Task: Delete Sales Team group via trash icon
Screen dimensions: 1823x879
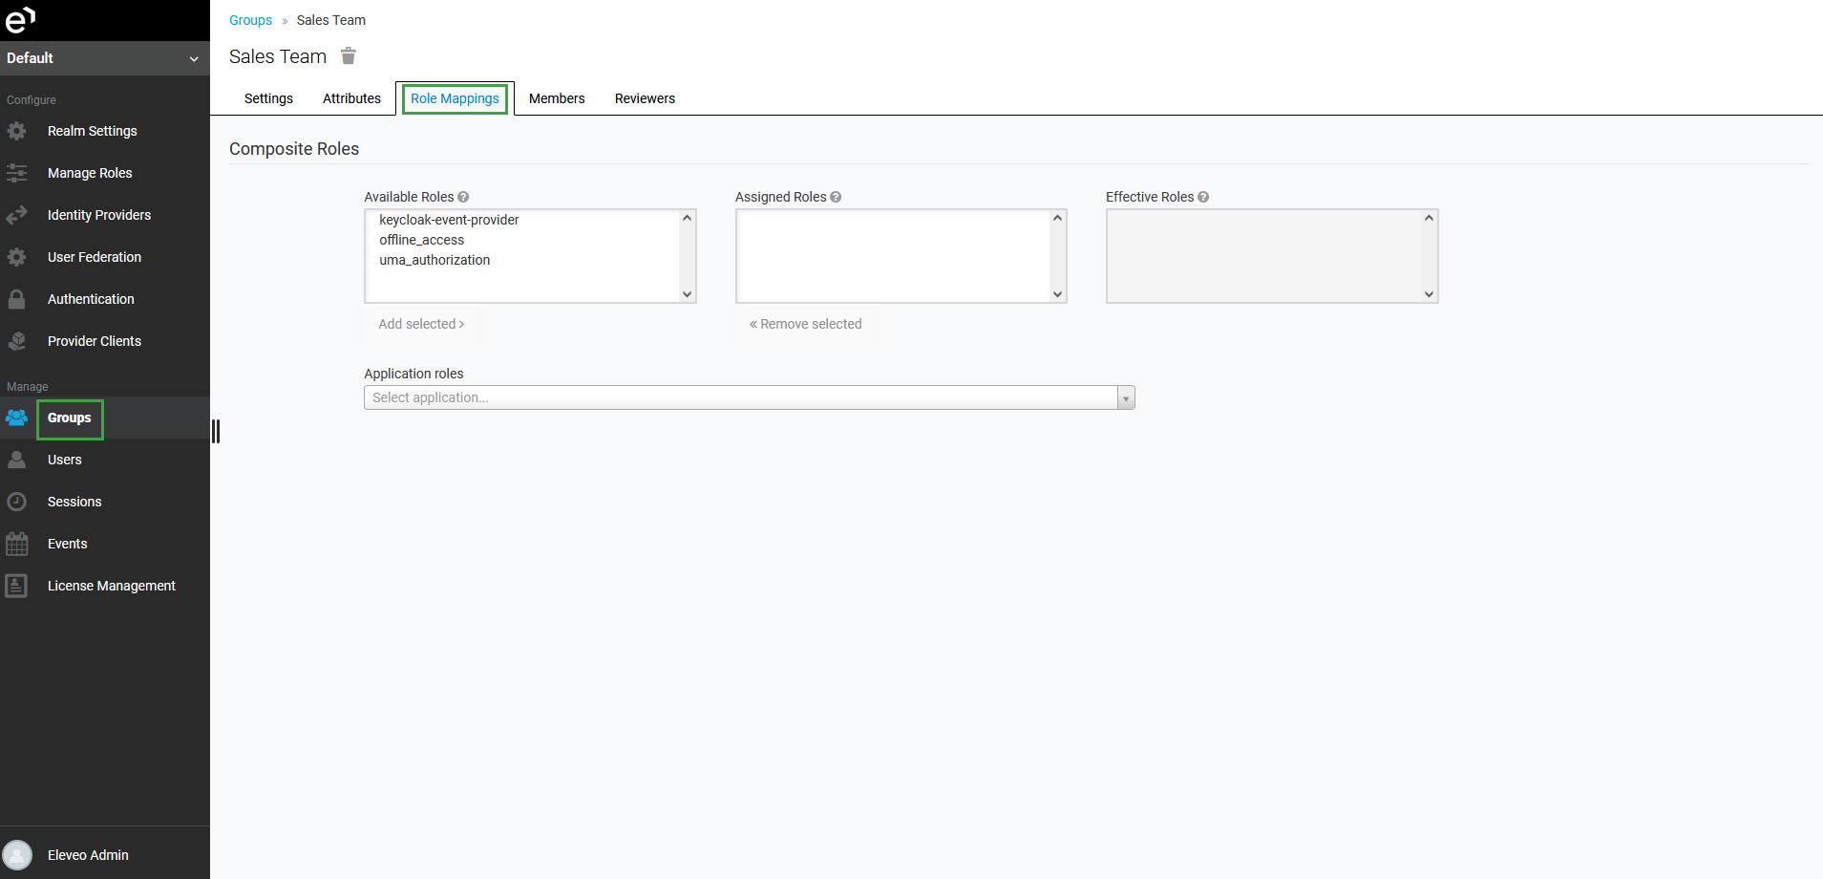Action: click(x=349, y=56)
